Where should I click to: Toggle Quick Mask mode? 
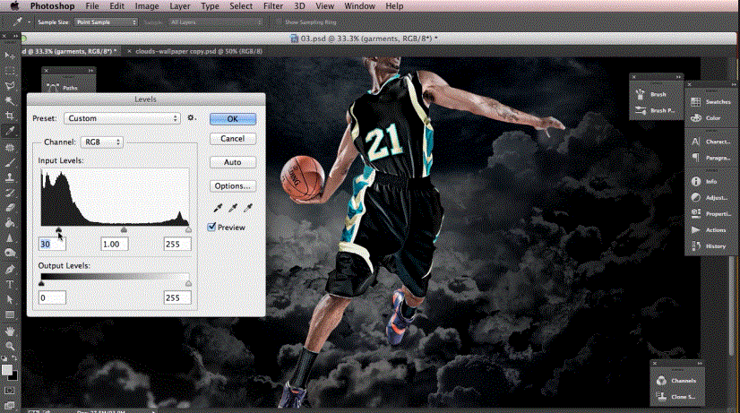coord(10,391)
